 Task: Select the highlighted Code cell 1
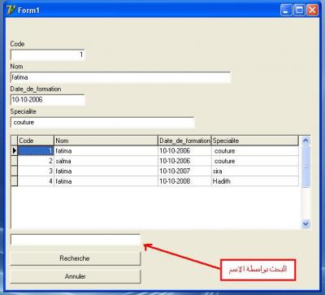tap(36, 150)
